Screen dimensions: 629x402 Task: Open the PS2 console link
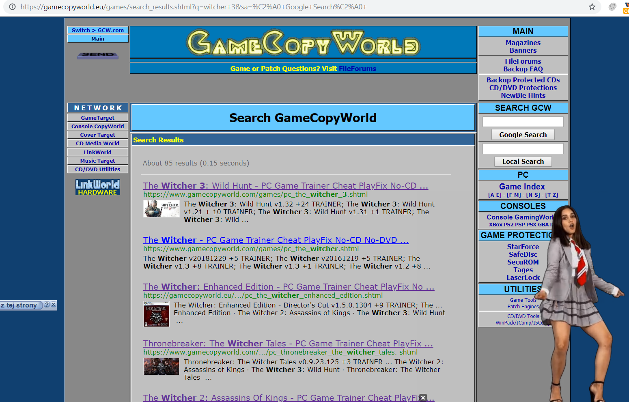click(509, 224)
